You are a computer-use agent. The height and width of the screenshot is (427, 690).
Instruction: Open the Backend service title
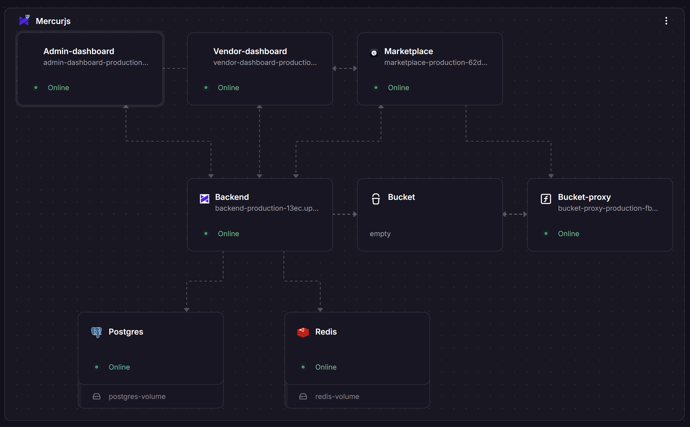pos(232,197)
